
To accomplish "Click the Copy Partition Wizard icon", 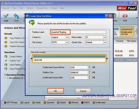I will pos(6,38).
